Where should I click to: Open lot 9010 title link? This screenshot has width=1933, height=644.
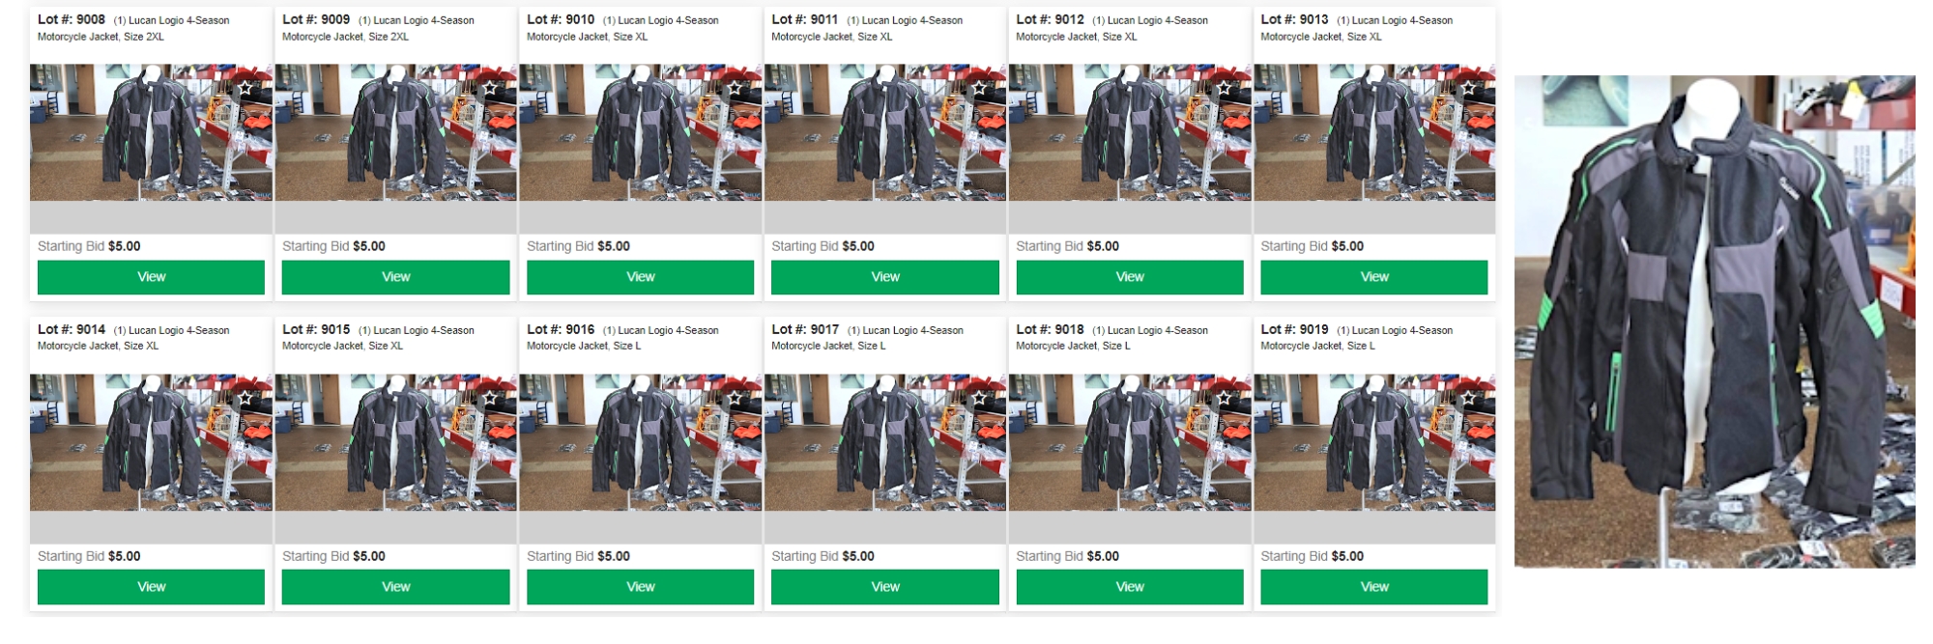coord(622,28)
